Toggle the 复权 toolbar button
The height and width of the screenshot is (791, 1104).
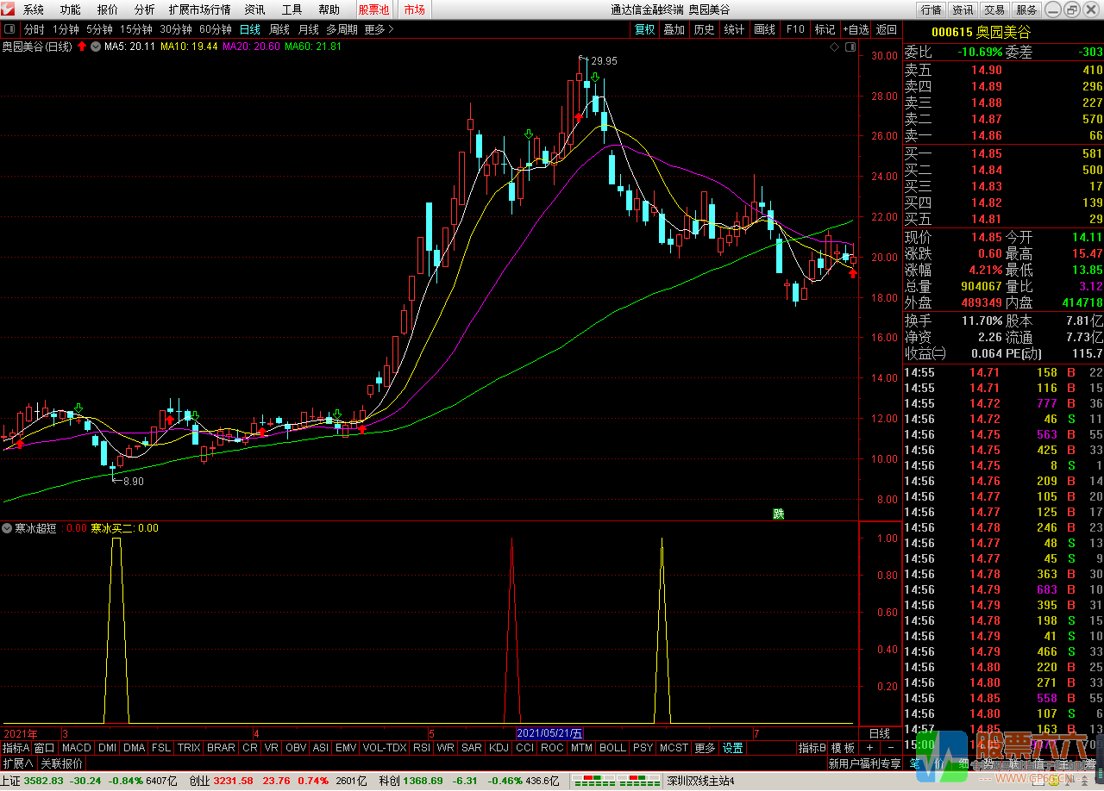coord(645,29)
